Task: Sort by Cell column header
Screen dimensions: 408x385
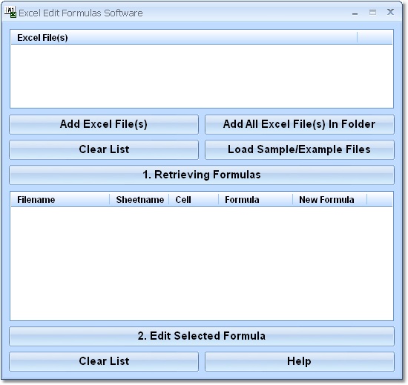Action: click(194, 200)
